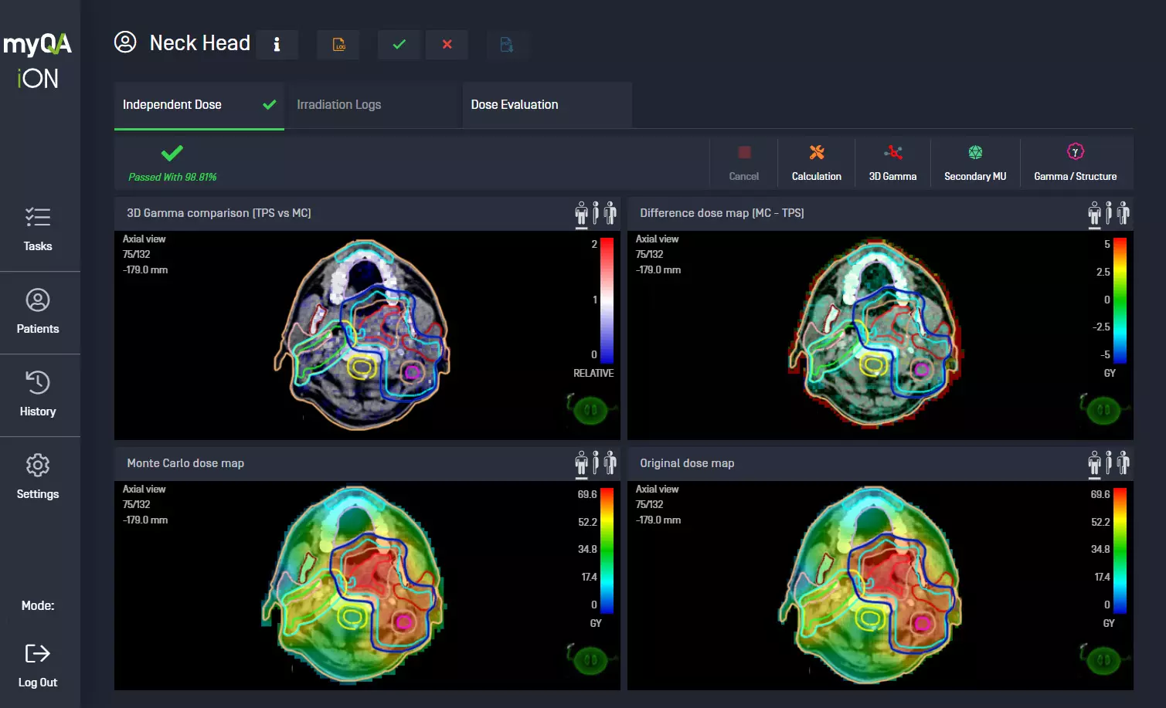
Task: Open the orange LOG file icon
Action: 338,45
